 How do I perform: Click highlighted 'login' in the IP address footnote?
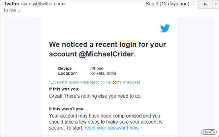[x=115, y=82]
